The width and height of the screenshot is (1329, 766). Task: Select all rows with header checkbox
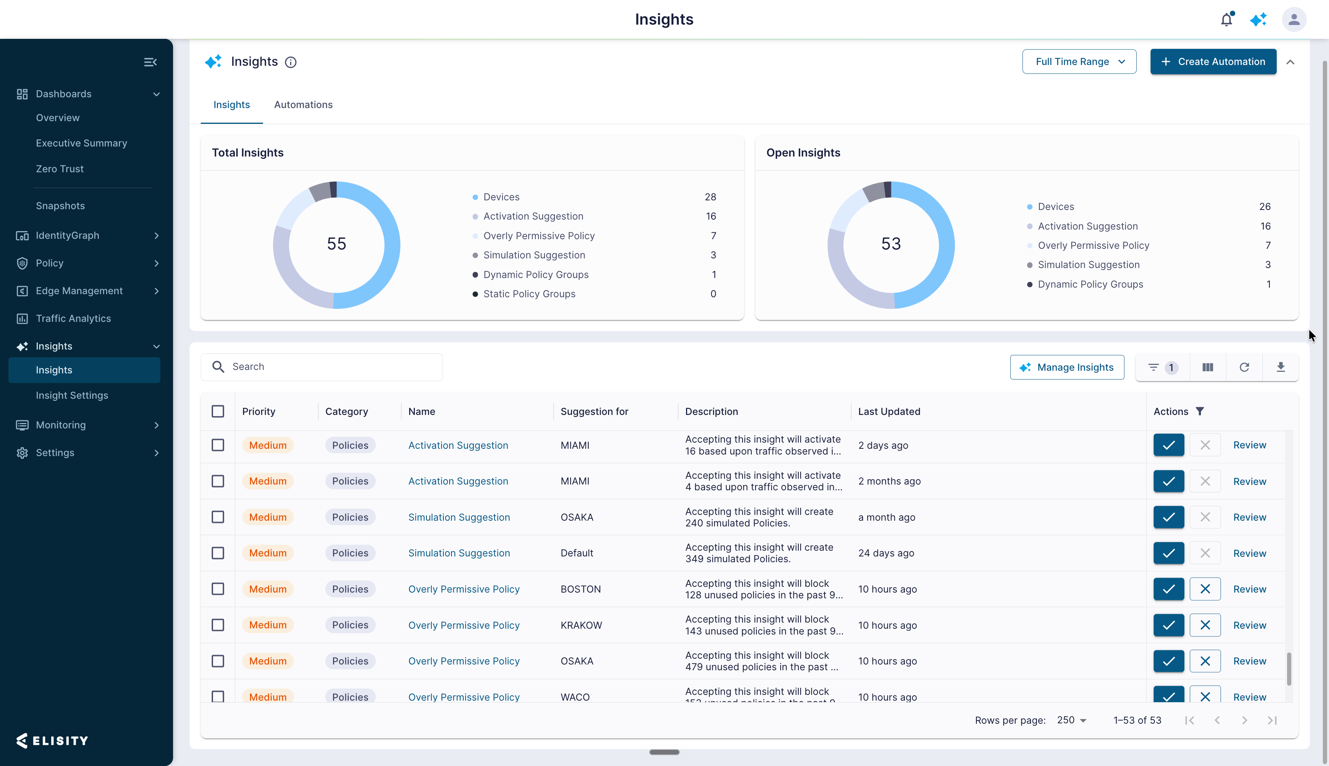[x=218, y=411]
